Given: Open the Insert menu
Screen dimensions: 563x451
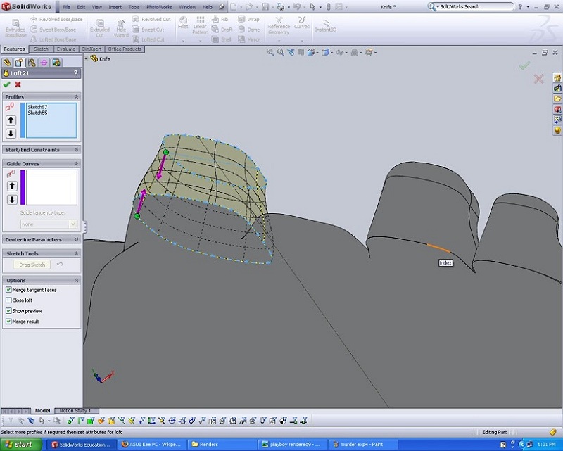Looking at the screenshot, I should [x=115, y=6].
